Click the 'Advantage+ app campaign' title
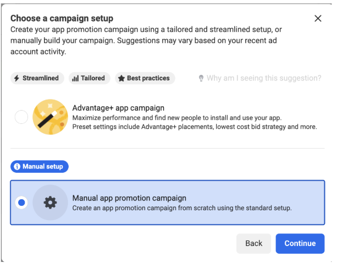 118,108
